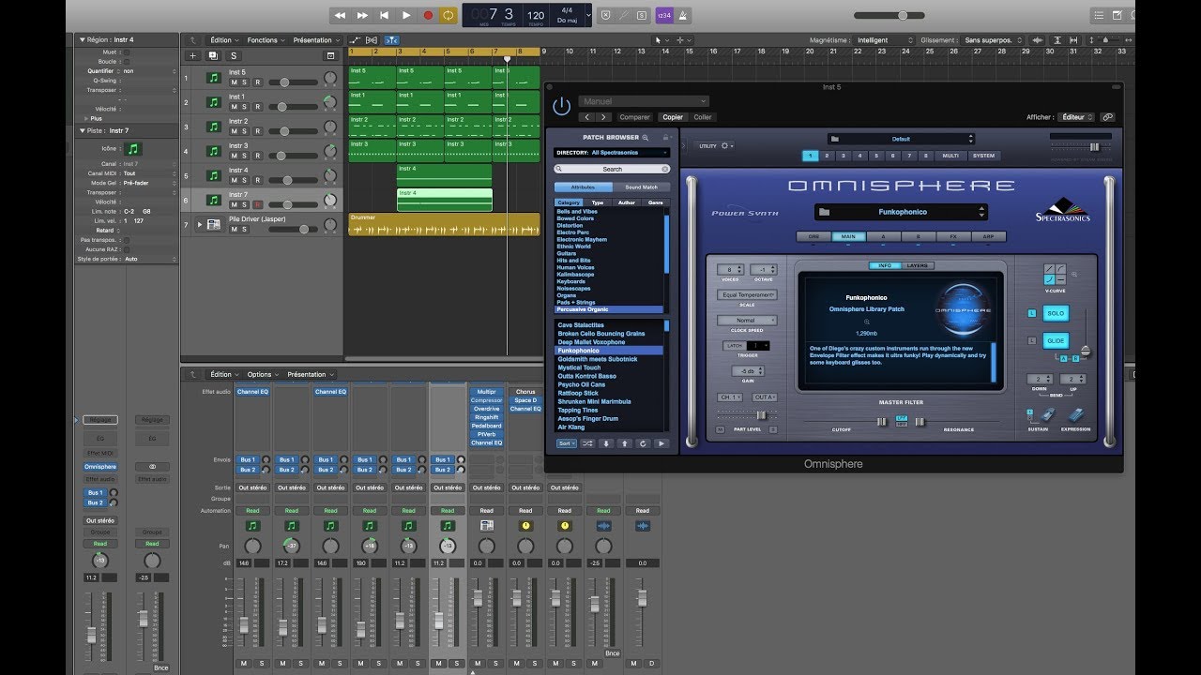The height and width of the screenshot is (675, 1201).
Task: Click the shuffle patches icon
Action: click(x=587, y=443)
